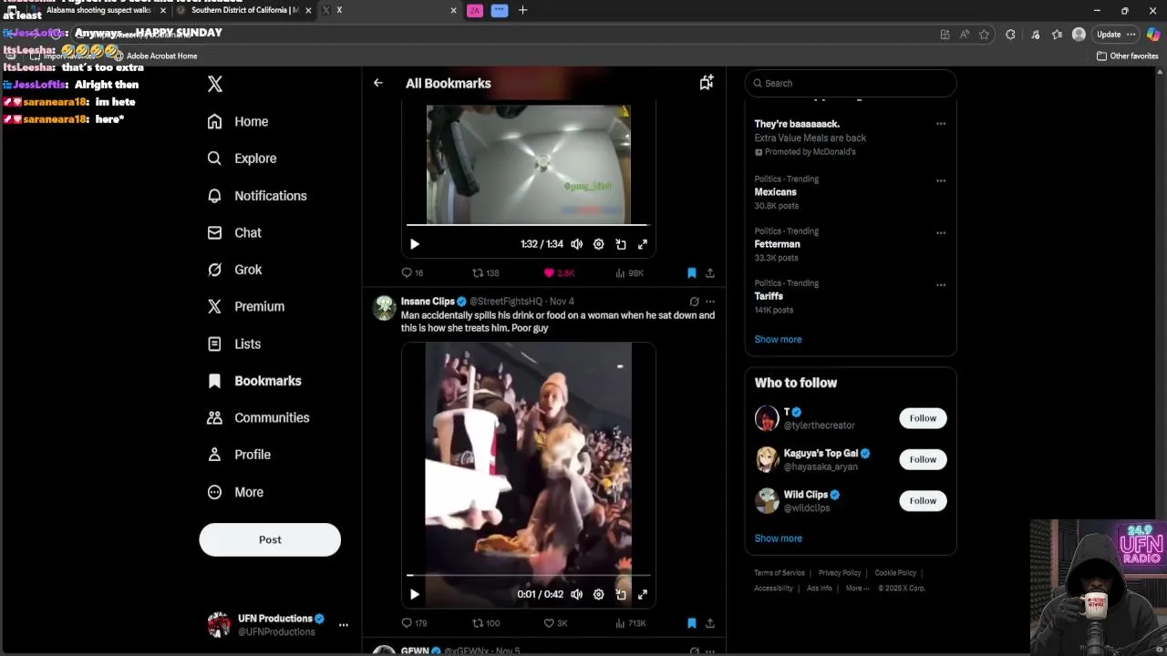Click the Post button
This screenshot has width=1167, height=656.
[x=270, y=539]
